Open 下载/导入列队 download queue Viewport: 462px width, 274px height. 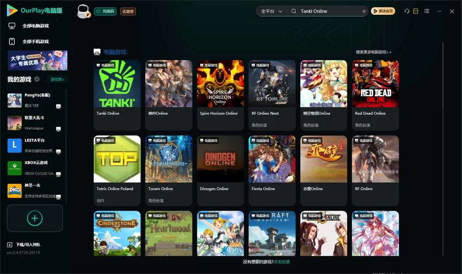[24, 244]
